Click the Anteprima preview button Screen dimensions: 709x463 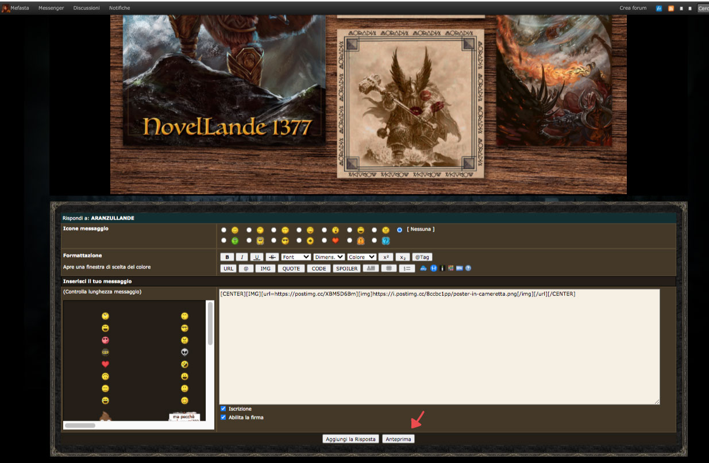[x=398, y=439]
